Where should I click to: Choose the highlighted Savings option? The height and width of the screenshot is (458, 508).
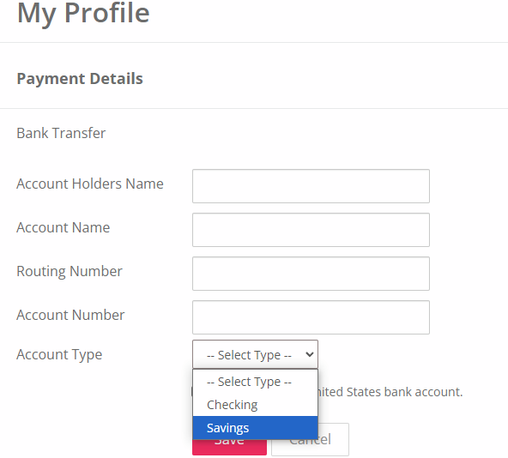[255, 428]
